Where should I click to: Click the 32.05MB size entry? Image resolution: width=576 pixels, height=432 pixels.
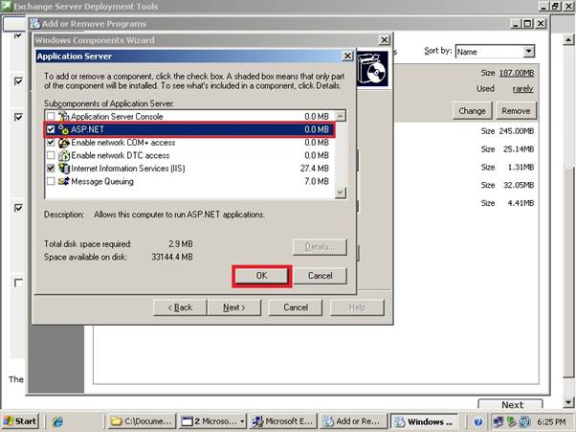[x=519, y=185]
